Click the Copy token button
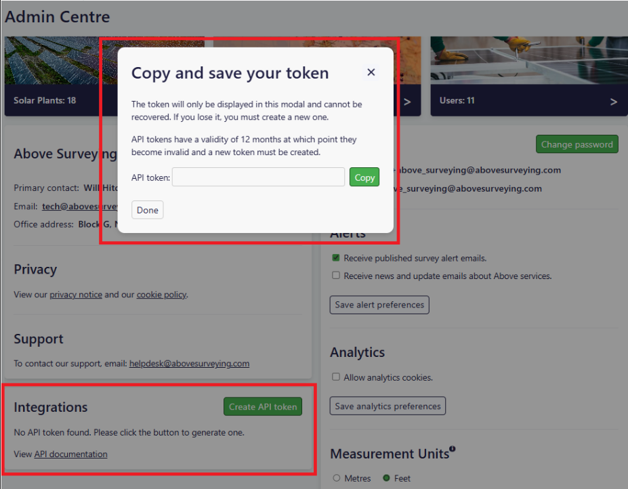628x489 pixels. 364,177
